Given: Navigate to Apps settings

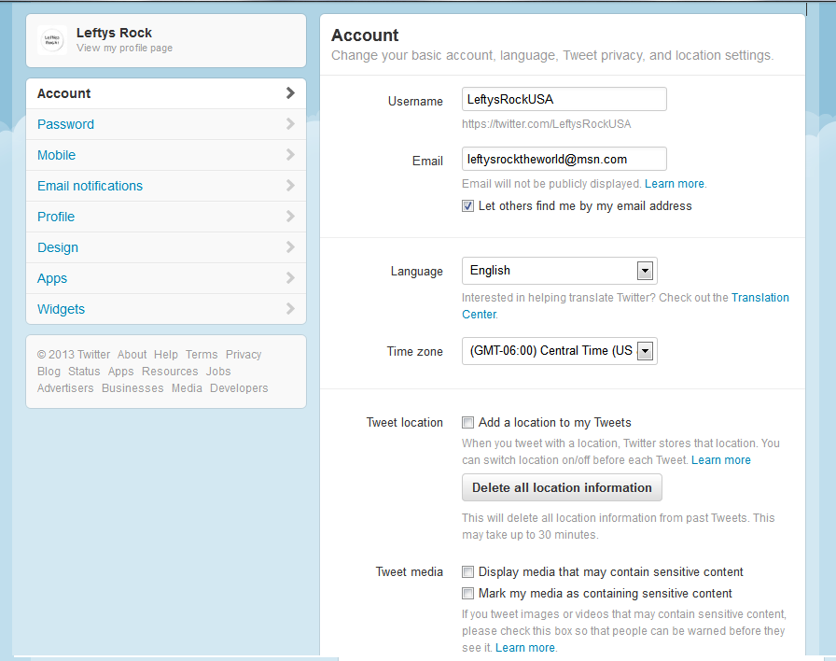Looking at the screenshot, I should click(x=166, y=278).
